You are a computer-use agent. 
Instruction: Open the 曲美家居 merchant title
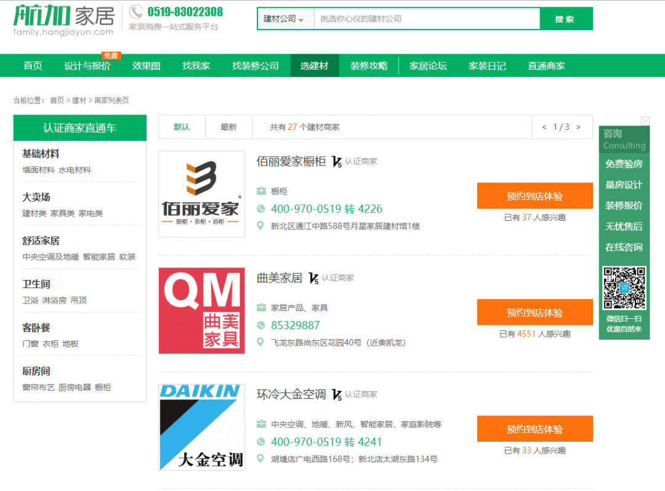[280, 278]
